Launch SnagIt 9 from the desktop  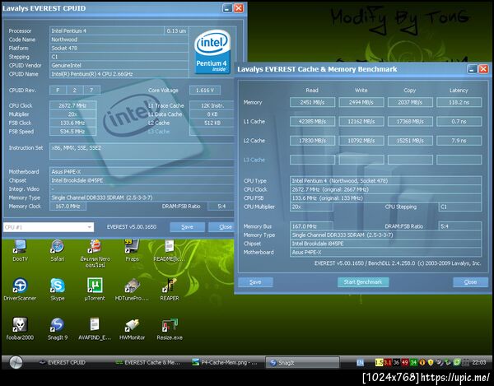tap(58, 329)
